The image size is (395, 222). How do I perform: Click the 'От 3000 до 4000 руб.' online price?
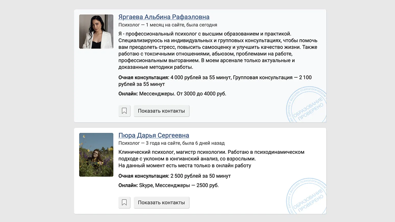201,94
